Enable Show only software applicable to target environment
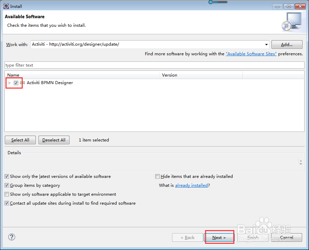Viewport: 309px width, 250px height. click(x=7, y=194)
